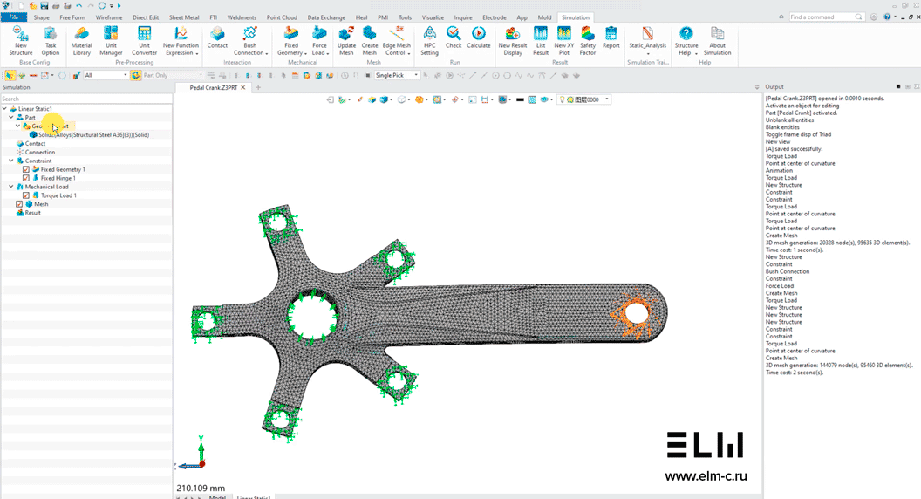Open the File menu

click(13, 17)
